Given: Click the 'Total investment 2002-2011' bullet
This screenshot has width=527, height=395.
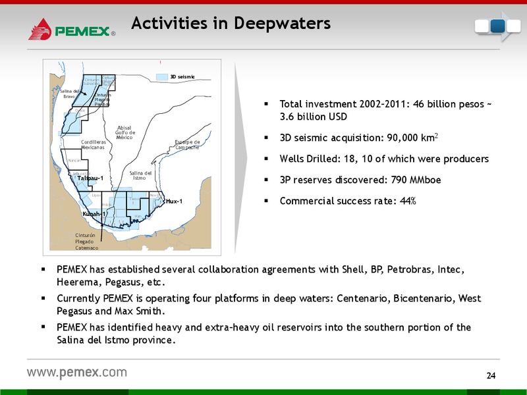Looking at the screenshot, I should click(385, 110).
